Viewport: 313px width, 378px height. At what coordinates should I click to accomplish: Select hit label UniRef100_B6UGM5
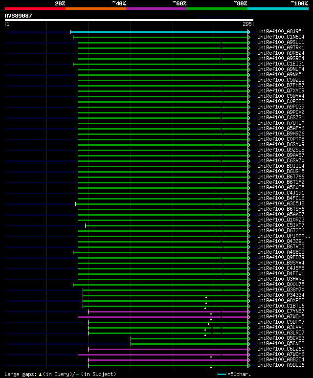tap(281, 172)
